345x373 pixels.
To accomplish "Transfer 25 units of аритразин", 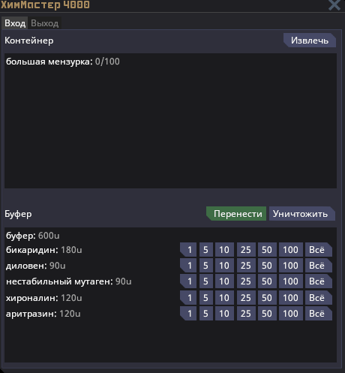I will (246, 314).
